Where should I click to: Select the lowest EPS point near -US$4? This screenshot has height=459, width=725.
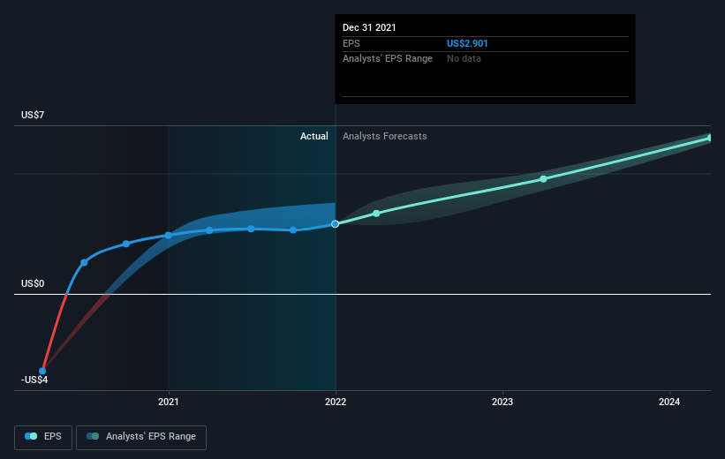click(x=42, y=371)
